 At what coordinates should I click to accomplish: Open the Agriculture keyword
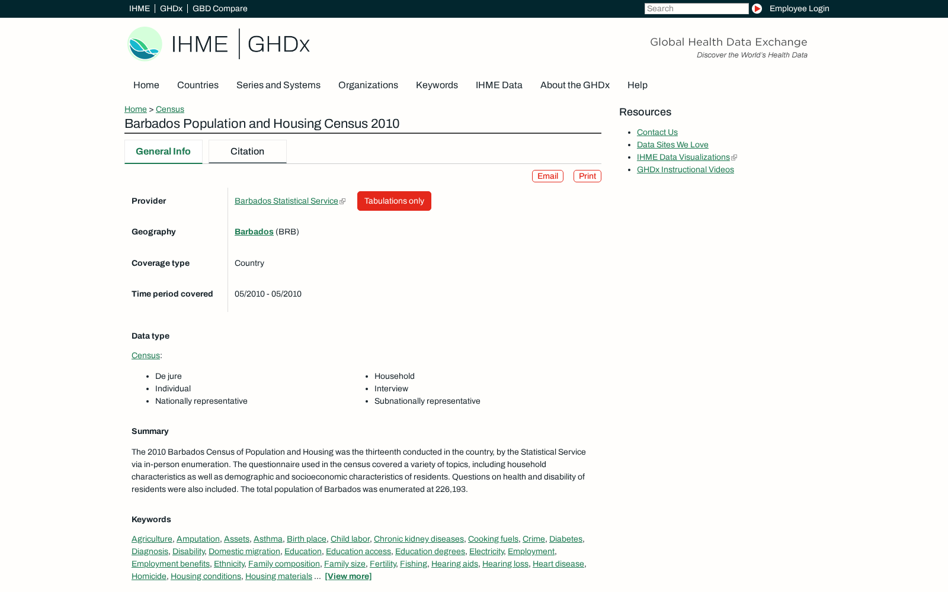pos(152,539)
